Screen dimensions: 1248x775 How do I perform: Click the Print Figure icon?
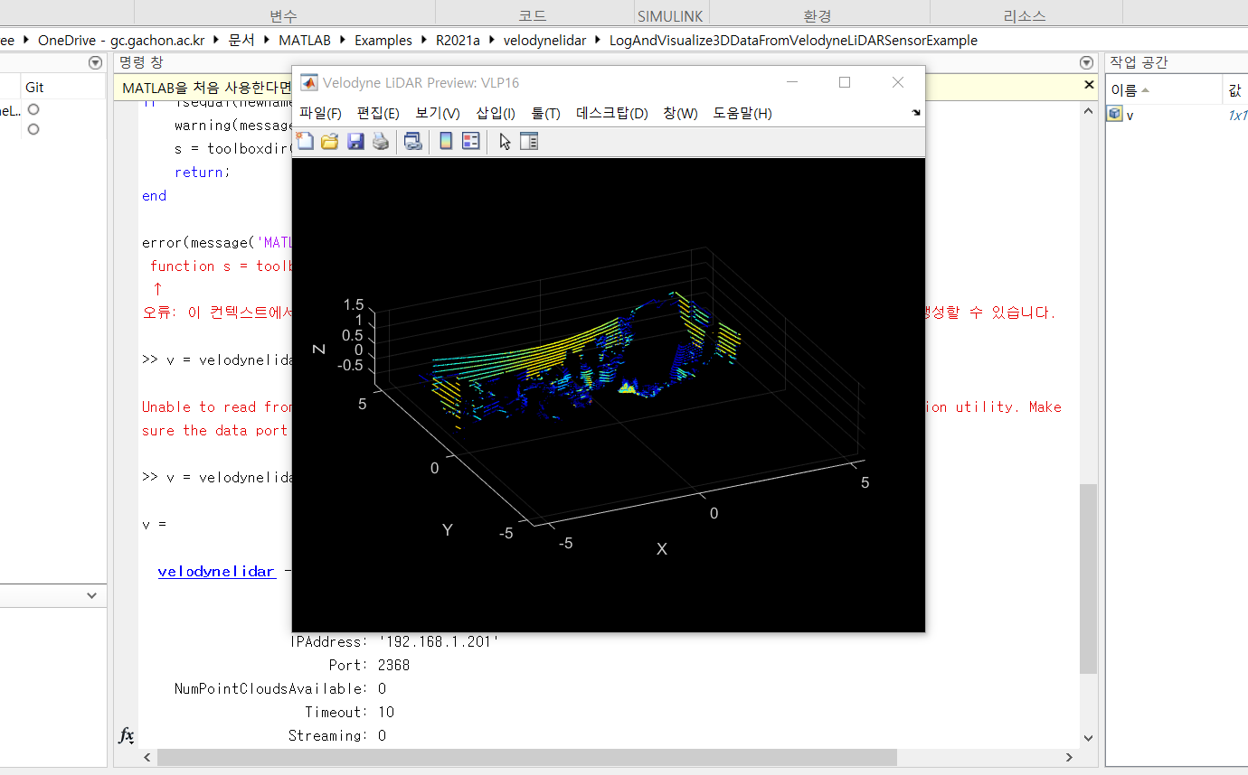381,141
